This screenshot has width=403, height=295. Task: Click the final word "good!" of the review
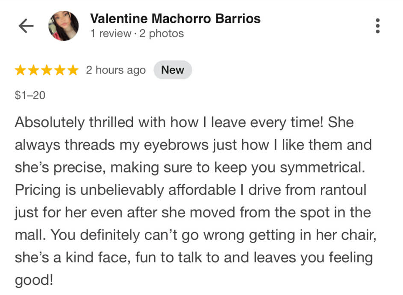(34, 280)
